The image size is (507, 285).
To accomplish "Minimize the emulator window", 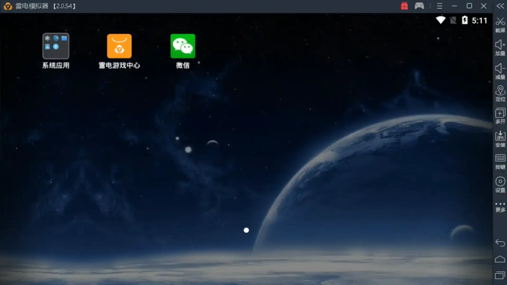I will tap(454, 6).
